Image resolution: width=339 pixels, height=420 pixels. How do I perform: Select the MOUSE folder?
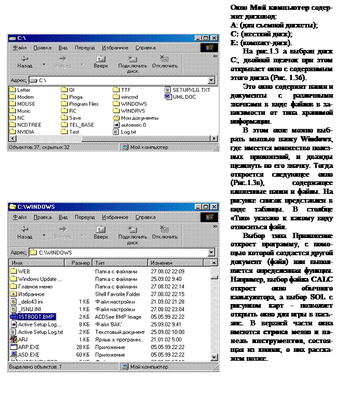pyautogui.click(x=22, y=103)
